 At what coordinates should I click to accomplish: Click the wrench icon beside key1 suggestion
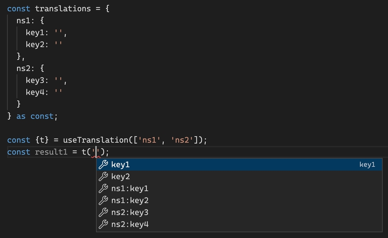tap(103, 165)
